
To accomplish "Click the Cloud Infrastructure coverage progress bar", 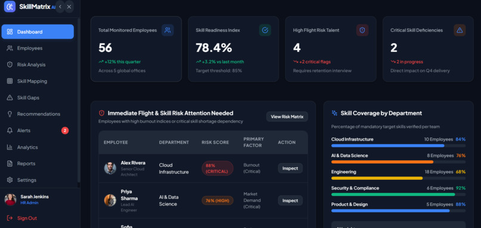I will (x=398, y=146).
